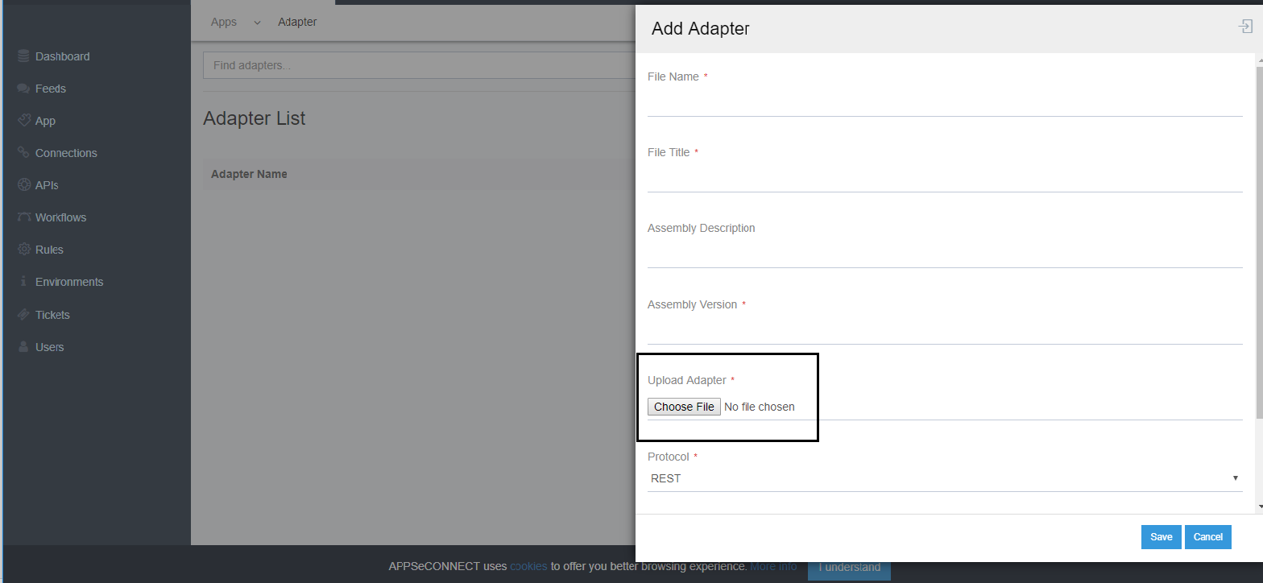Click the Adapter Name column header
Image resolution: width=1263 pixels, height=583 pixels.
tap(249, 174)
